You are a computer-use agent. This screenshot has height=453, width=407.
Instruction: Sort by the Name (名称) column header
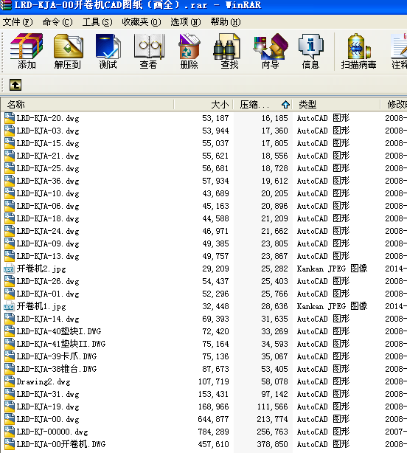point(88,105)
